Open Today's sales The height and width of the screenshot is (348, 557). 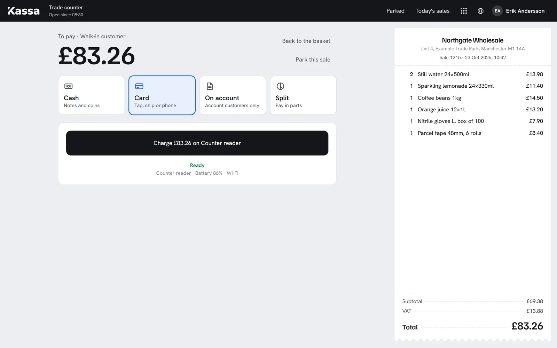(432, 11)
